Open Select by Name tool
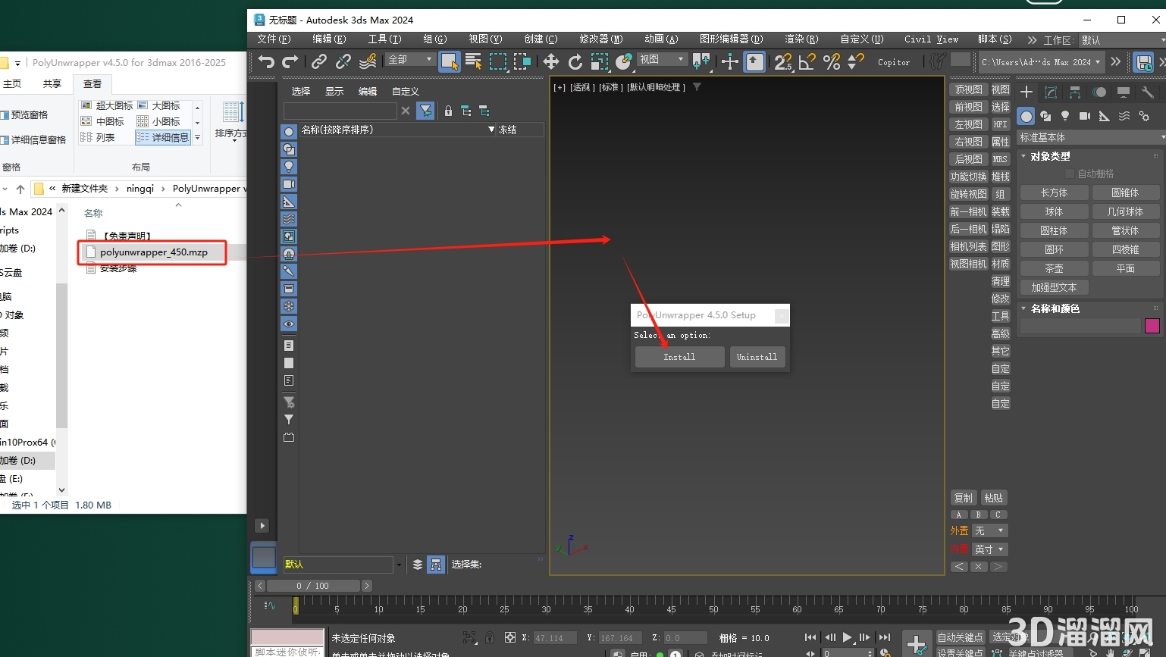This screenshot has width=1166, height=657. [474, 61]
